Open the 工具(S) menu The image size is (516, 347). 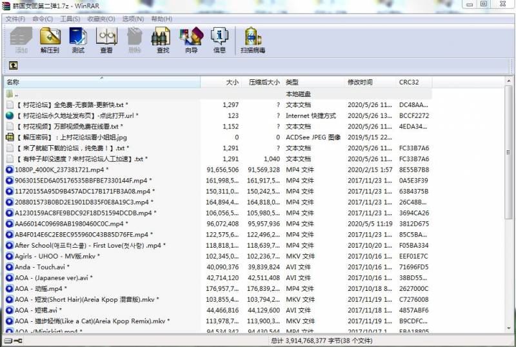pos(70,19)
